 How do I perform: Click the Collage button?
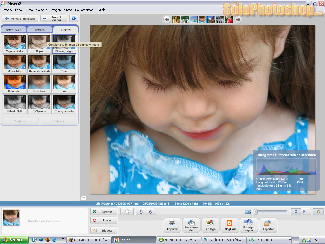click(210, 225)
